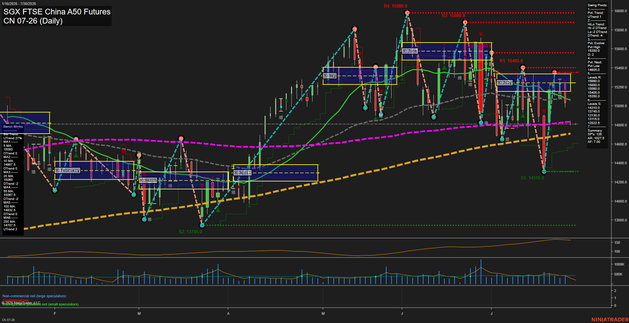Select the R4: 15980.0 resistance label
Viewport: 629px width, 323px height.
click(x=395, y=6)
